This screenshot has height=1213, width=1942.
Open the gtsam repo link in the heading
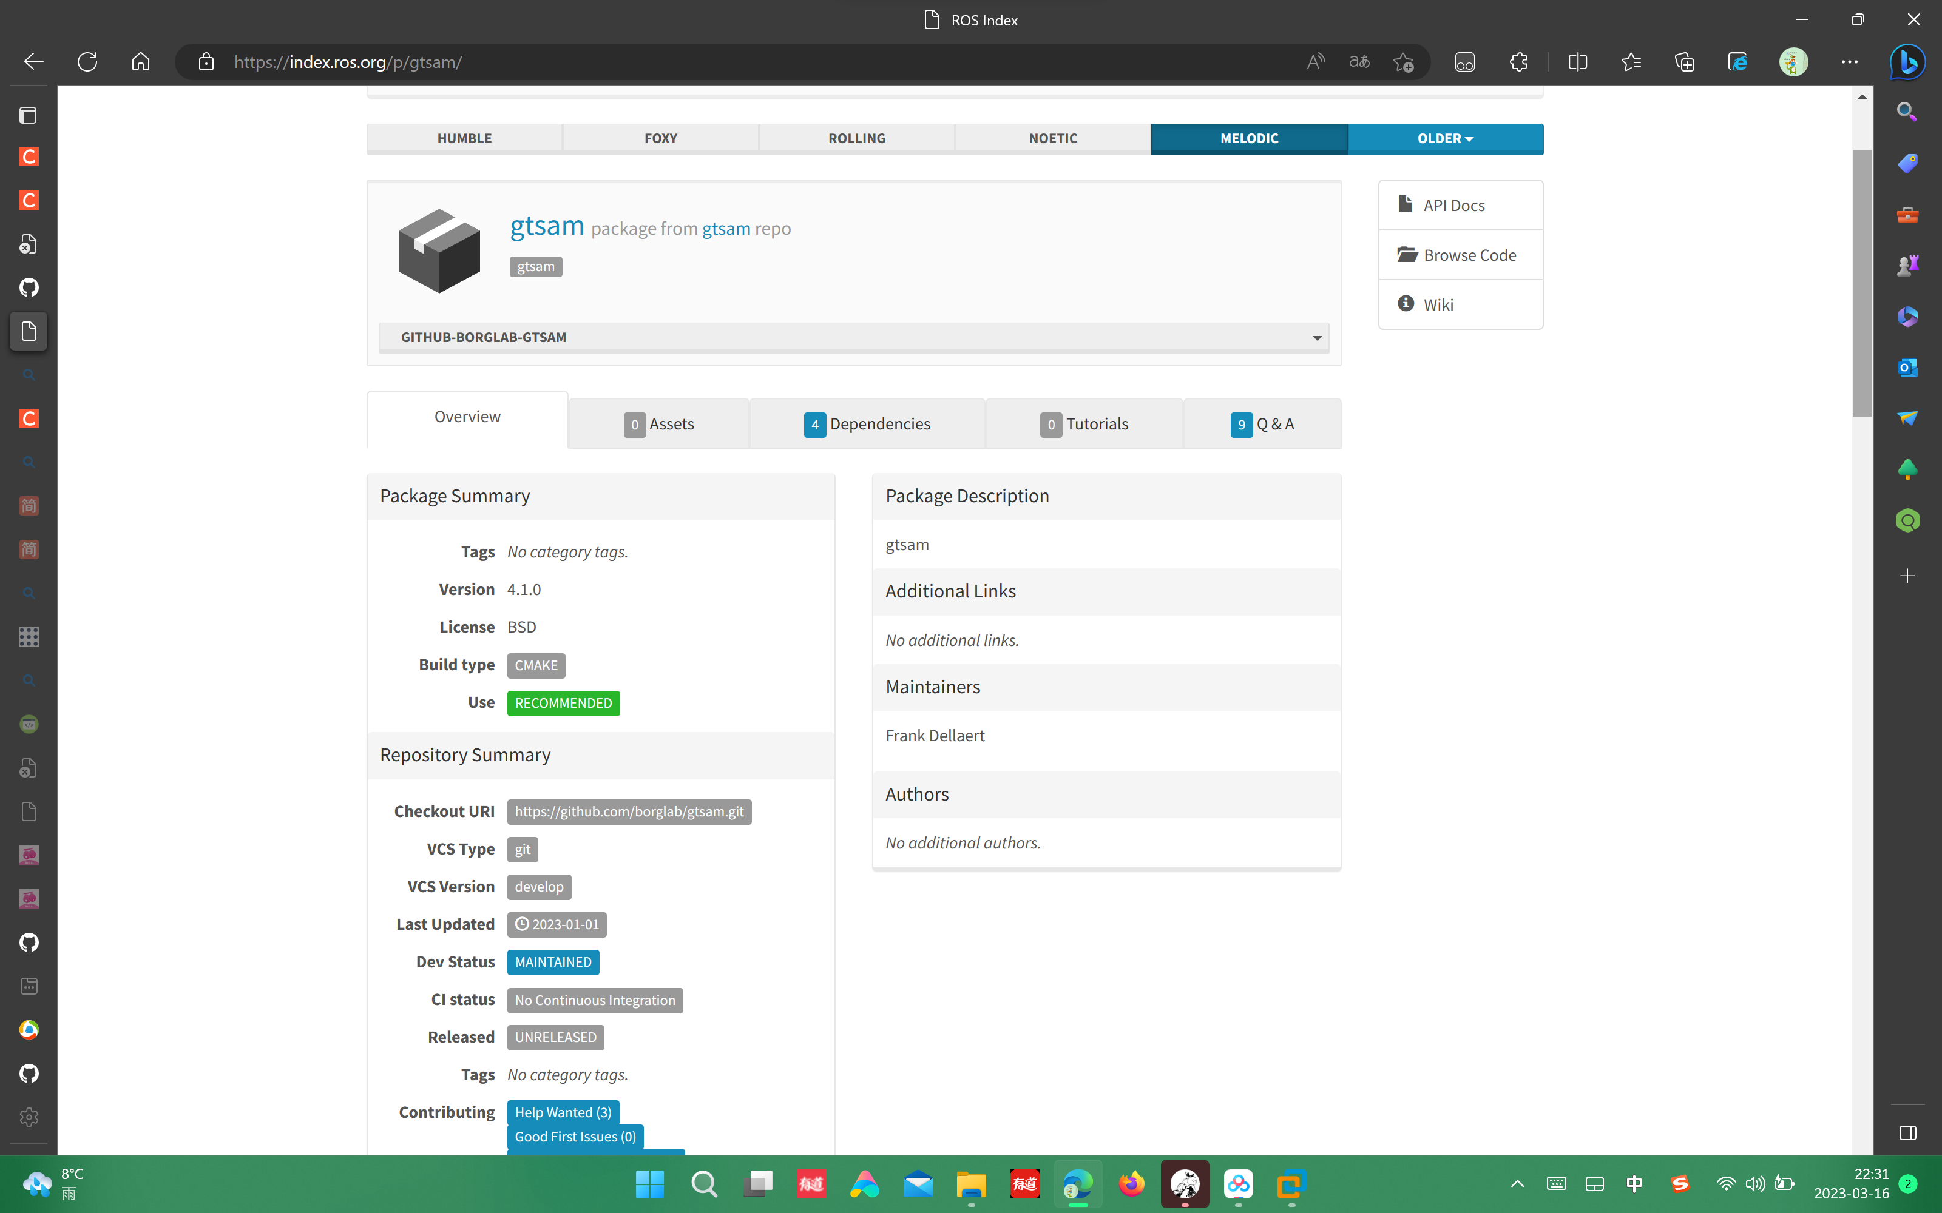click(726, 229)
